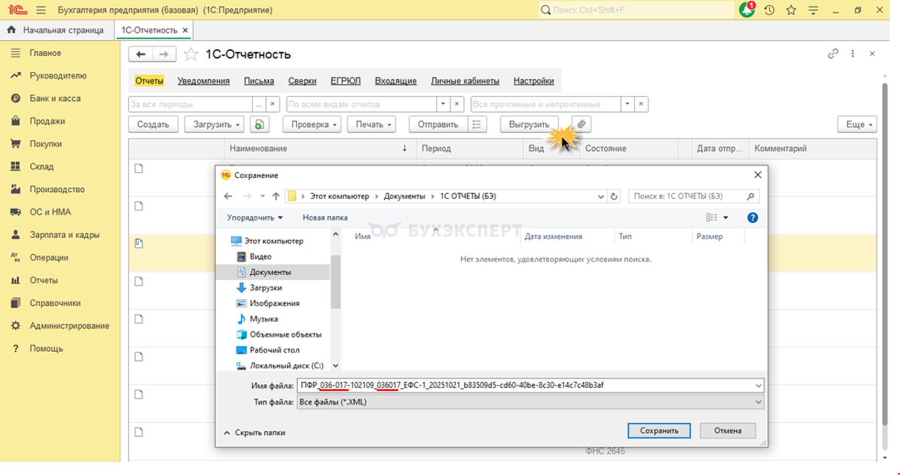Collapse folders with Скрыть папки
The image size is (900, 475).
tap(255, 433)
